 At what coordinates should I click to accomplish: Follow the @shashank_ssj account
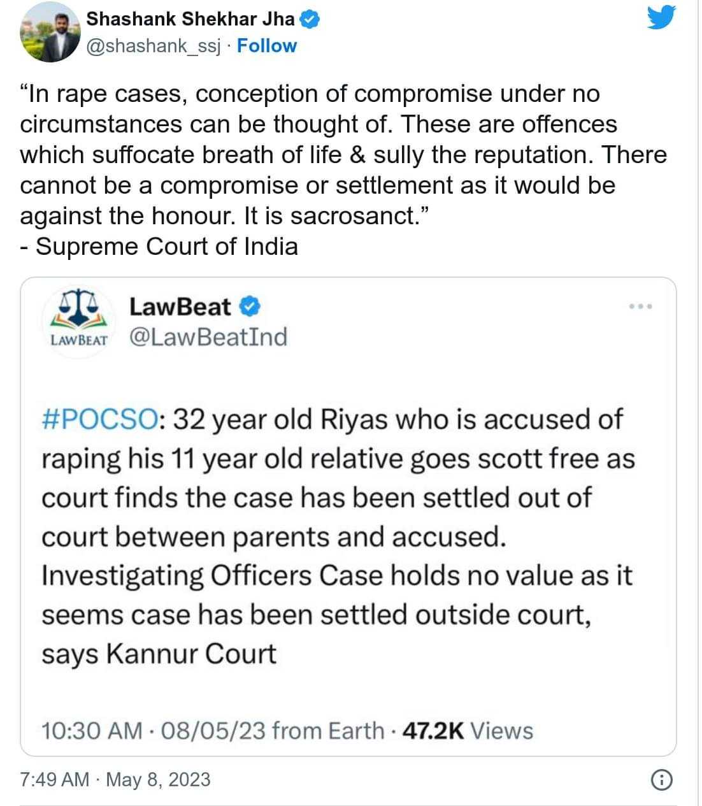tap(267, 46)
